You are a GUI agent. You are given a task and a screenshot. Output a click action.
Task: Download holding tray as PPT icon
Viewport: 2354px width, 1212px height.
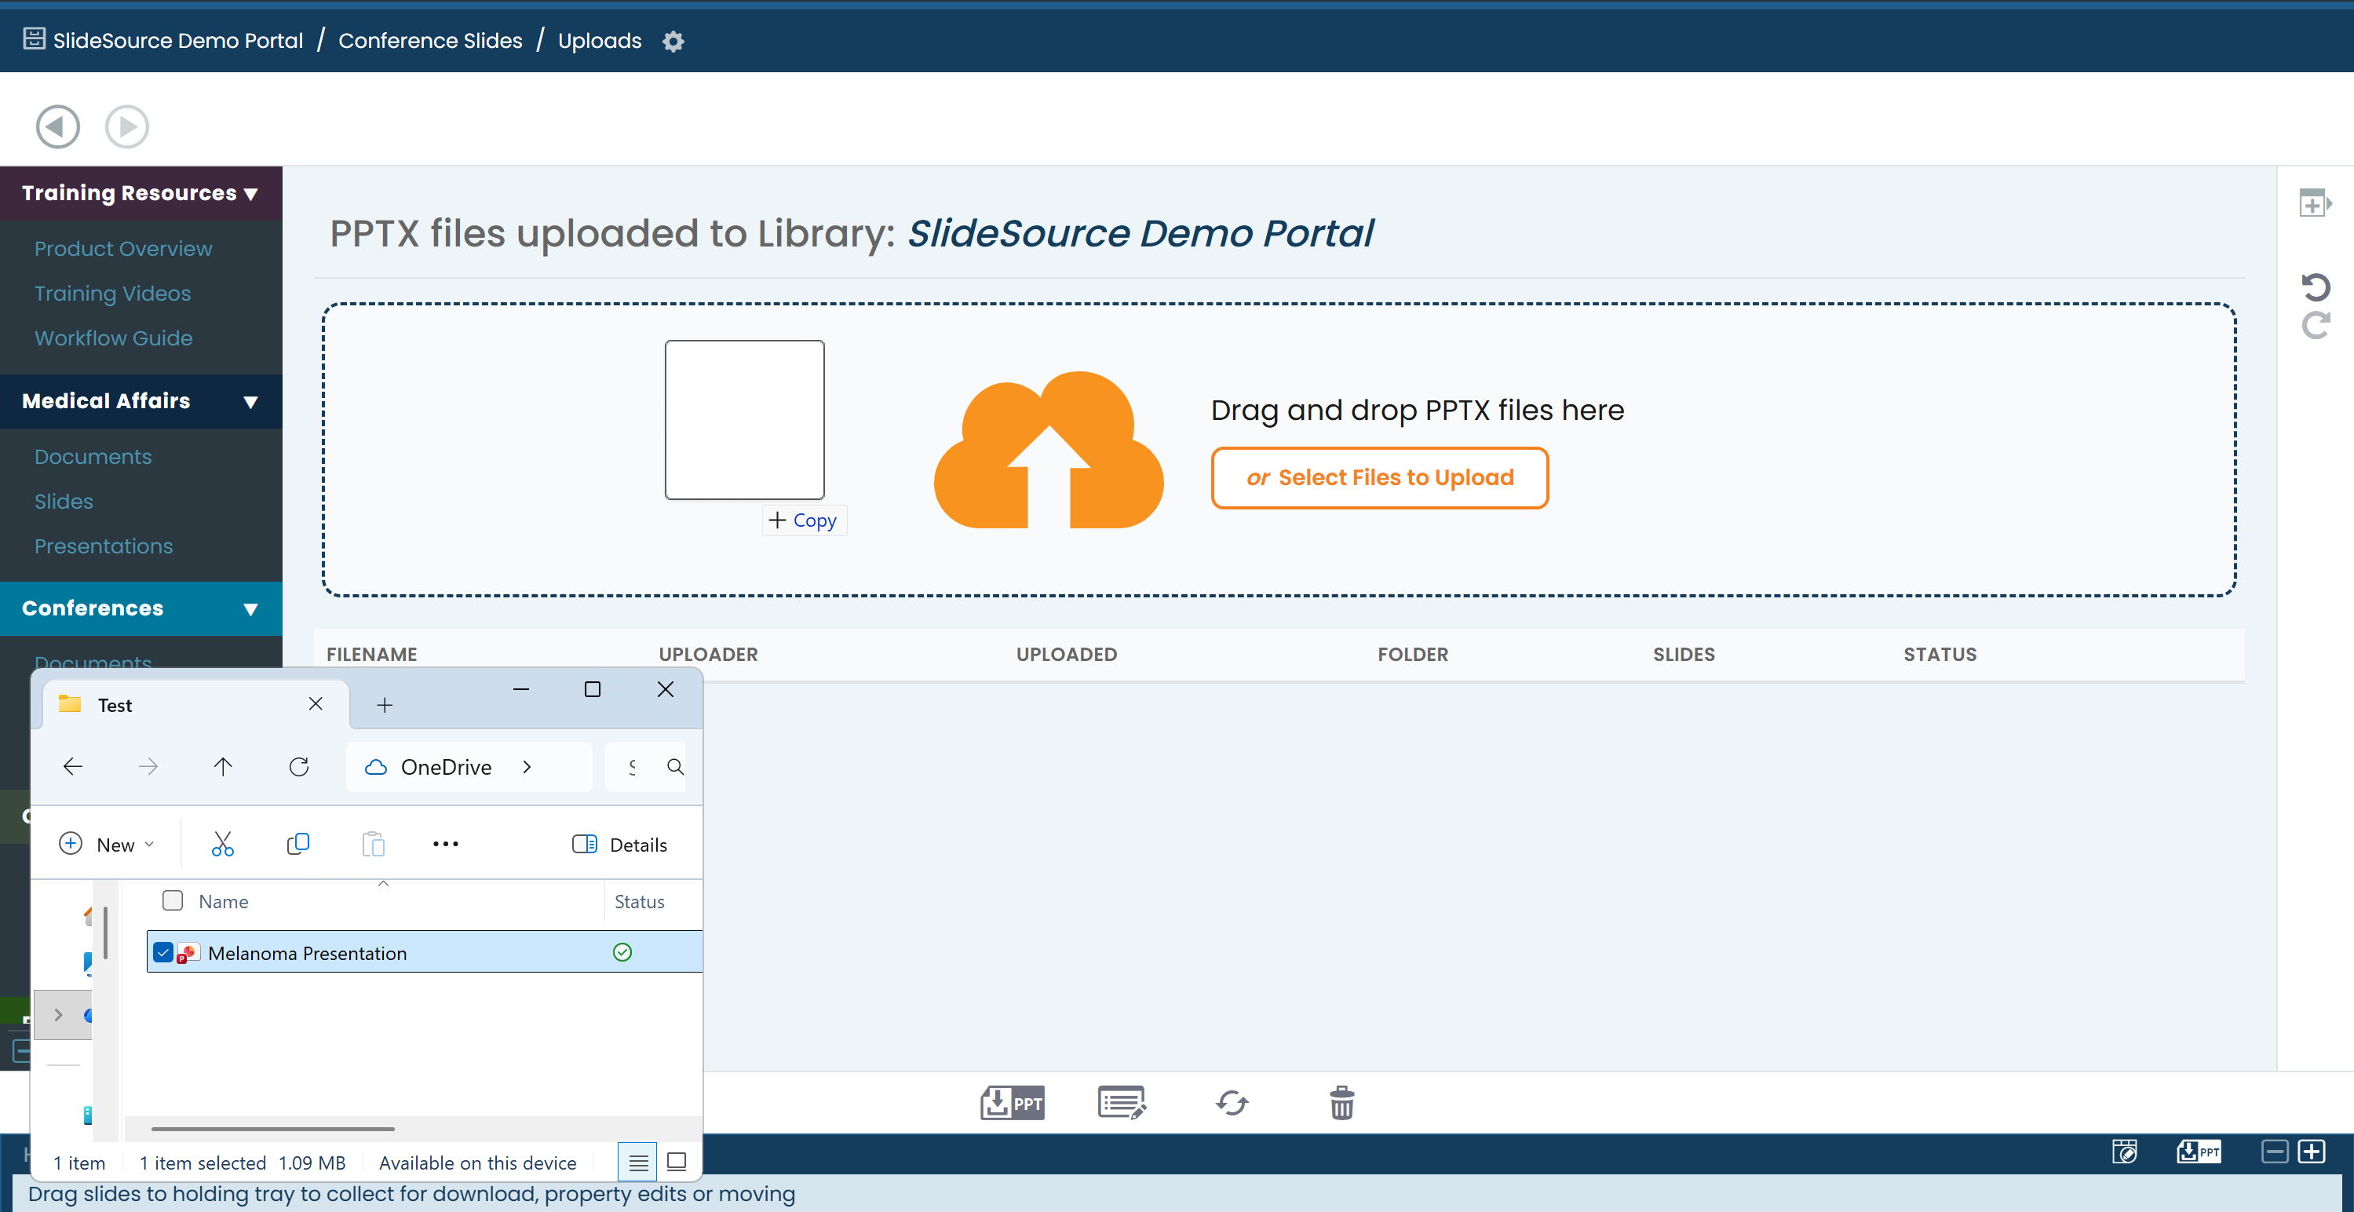tap(2198, 1151)
